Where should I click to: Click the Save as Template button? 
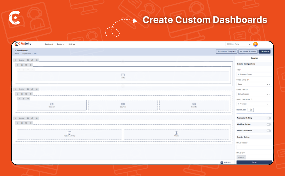click(227, 52)
